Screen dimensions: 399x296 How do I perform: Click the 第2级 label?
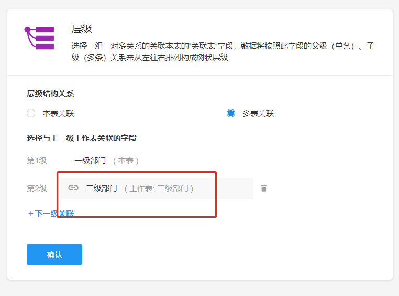[x=37, y=189]
